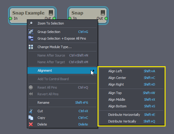Click the Snap Example module's stack icon
The height and width of the screenshot is (134, 174).
click(51, 13)
